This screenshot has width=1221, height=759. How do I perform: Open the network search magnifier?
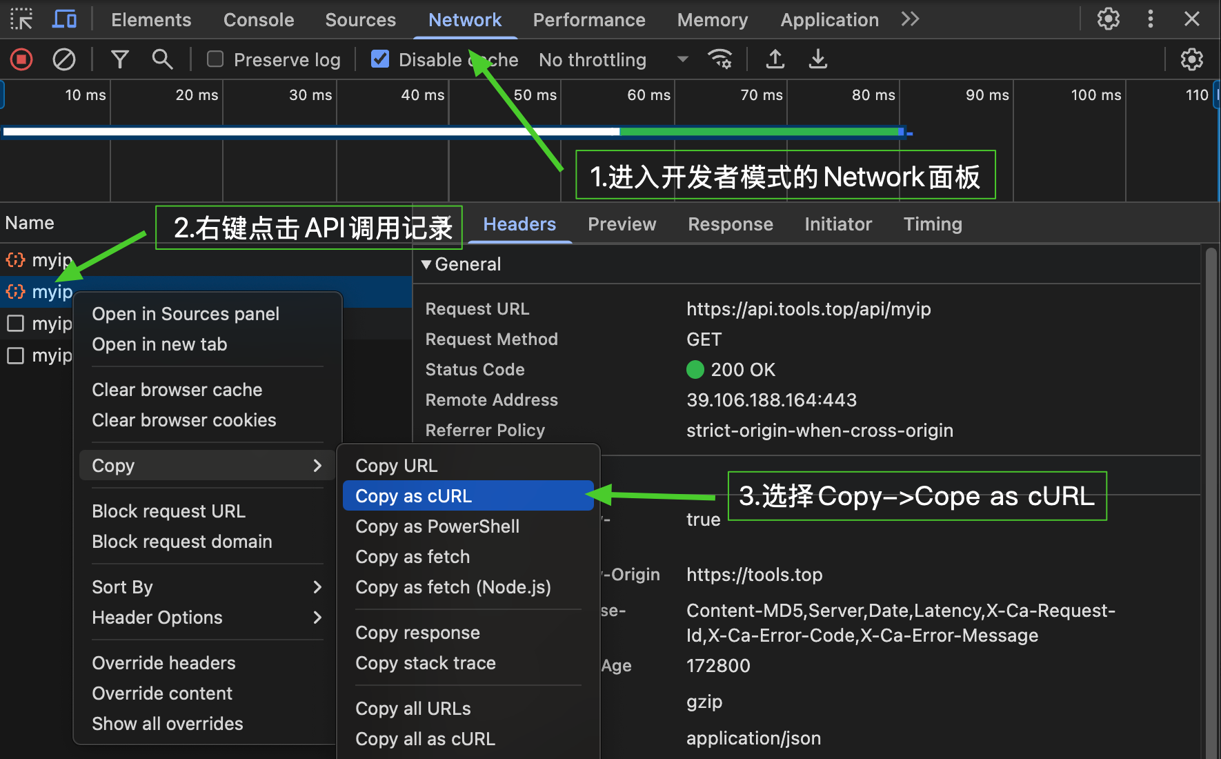click(162, 60)
